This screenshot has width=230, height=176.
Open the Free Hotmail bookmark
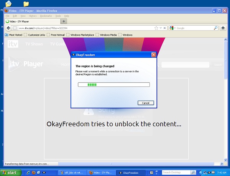pos(56,35)
